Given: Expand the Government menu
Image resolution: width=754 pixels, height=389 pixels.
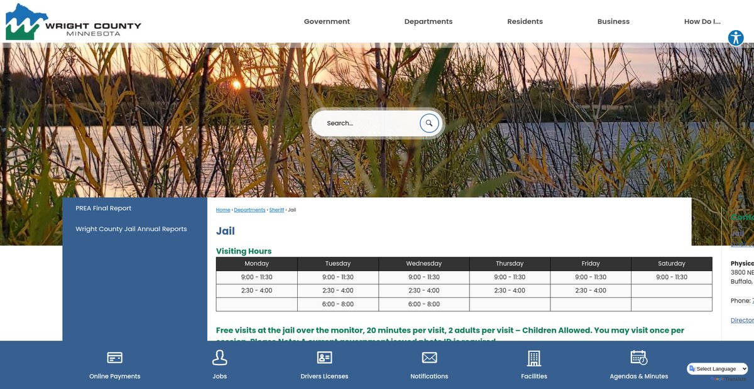Looking at the screenshot, I should click(327, 21).
